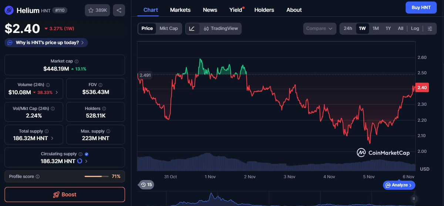This screenshot has width=444, height=206.
Task: Click the 223M HNT max supply value
Action: click(95, 138)
